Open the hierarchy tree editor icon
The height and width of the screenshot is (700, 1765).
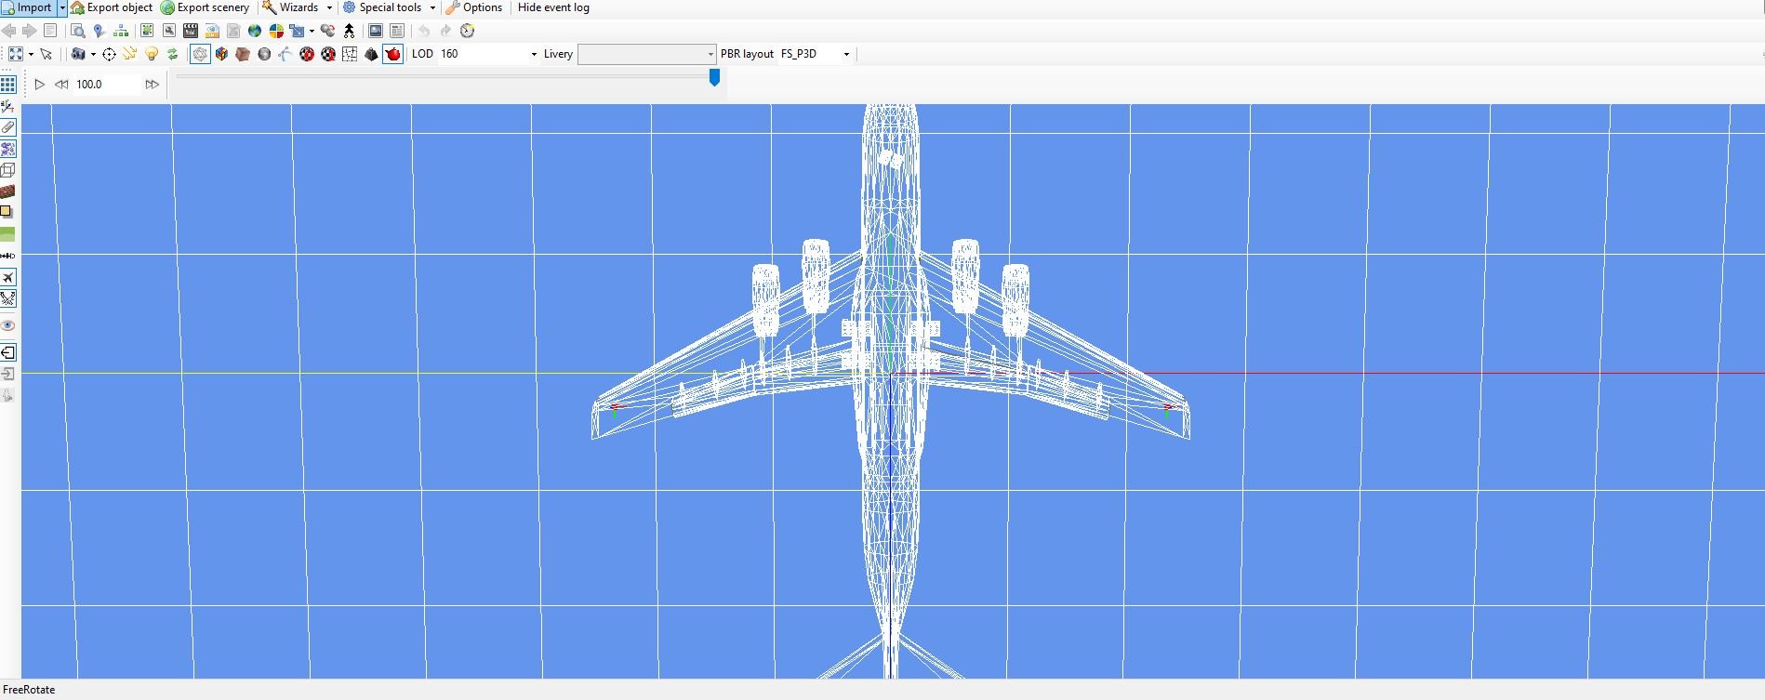[121, 31]
